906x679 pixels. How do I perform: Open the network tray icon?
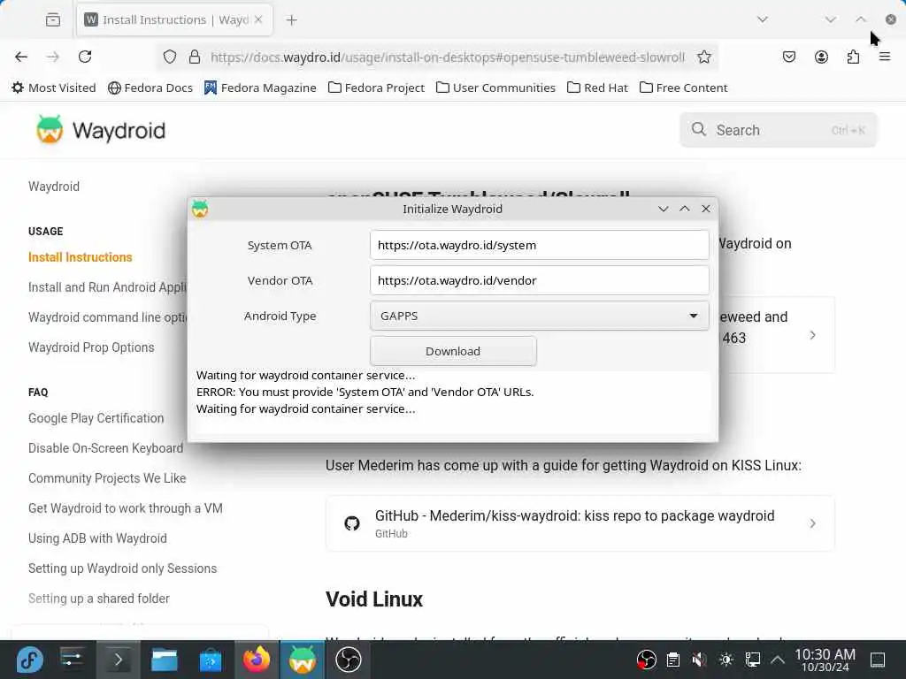pos(753,660)
